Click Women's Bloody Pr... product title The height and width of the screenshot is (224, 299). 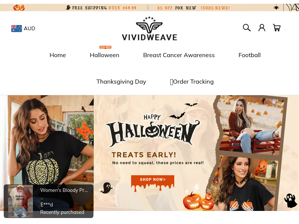[64, 190]
